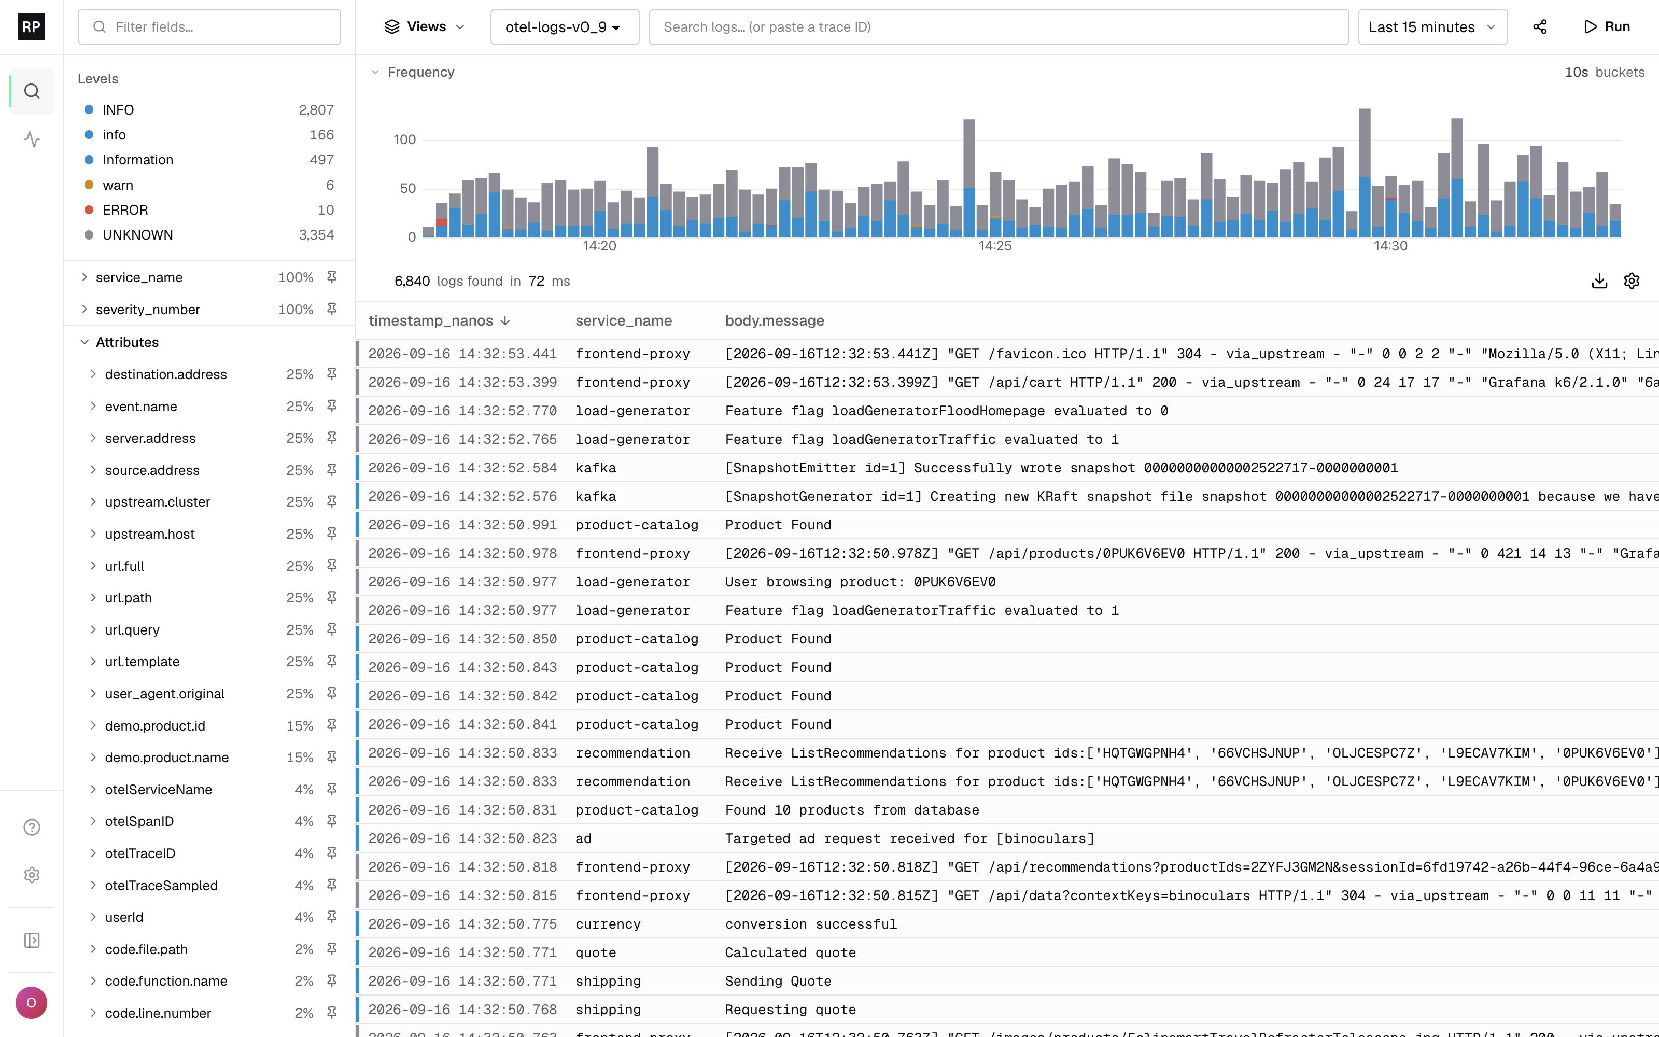Click the body.message column header
1659x1037 pixels.
click(x=775, y=320)
